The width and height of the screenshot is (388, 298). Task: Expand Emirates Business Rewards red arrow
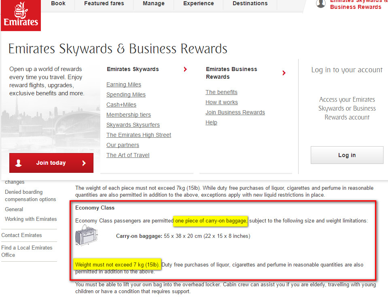[x=284, y=73]
